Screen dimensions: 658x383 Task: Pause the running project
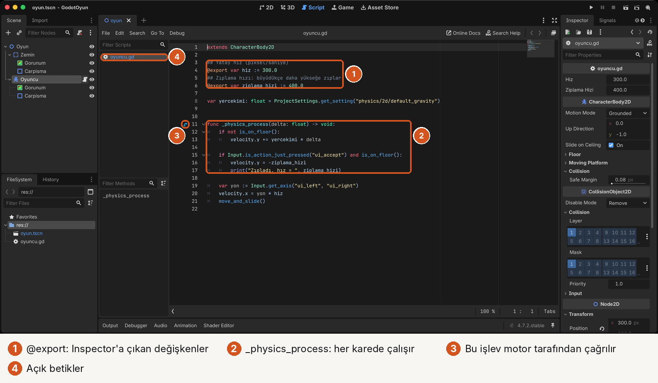pyautogui.click(x=602, y=7)
